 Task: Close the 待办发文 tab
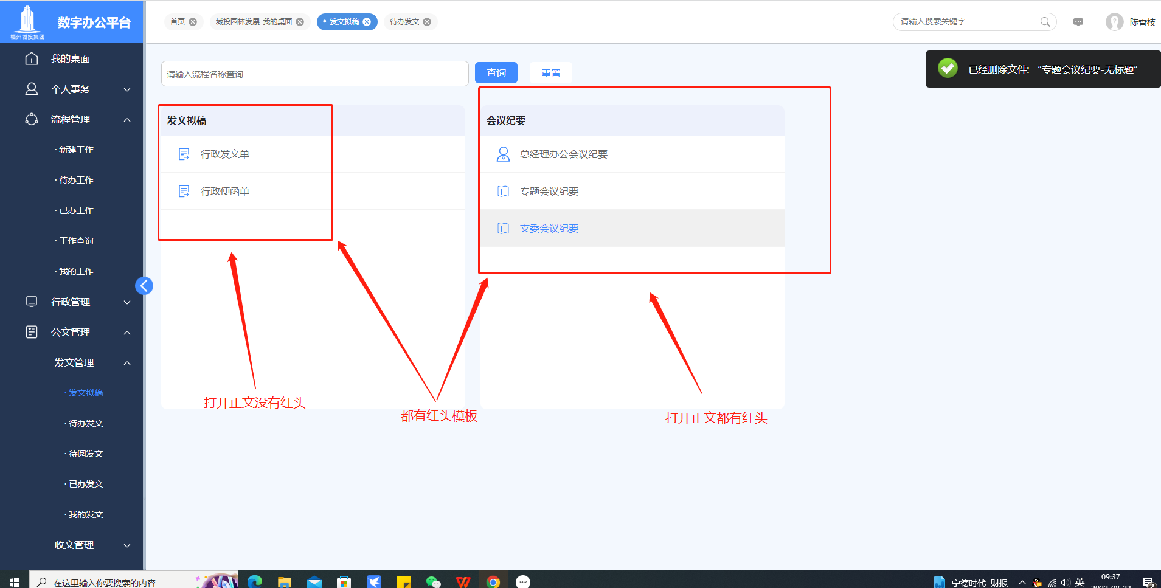tap(427, 22)
